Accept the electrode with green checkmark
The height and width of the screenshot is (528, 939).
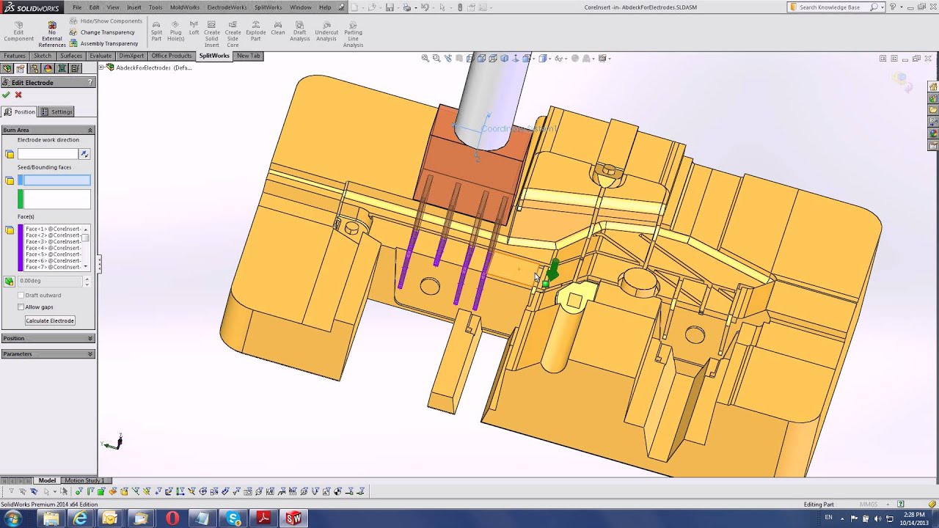coord(7,95)
